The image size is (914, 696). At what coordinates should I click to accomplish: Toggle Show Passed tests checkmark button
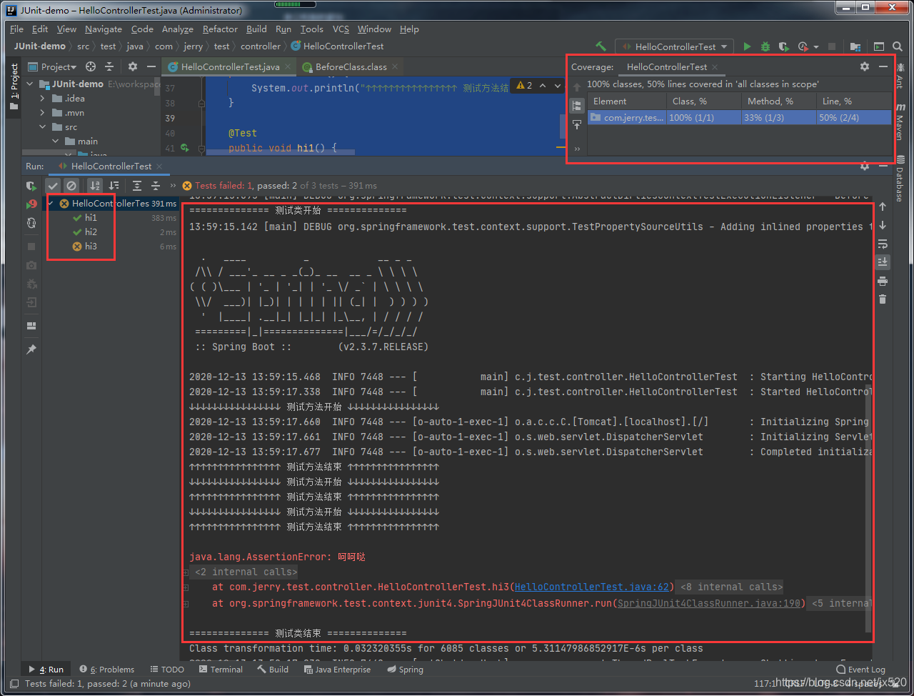(x=53, y=186)
